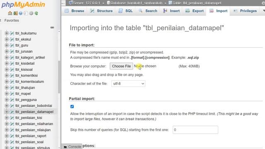Open the Insert tab
265x149 pixels.
171,11
